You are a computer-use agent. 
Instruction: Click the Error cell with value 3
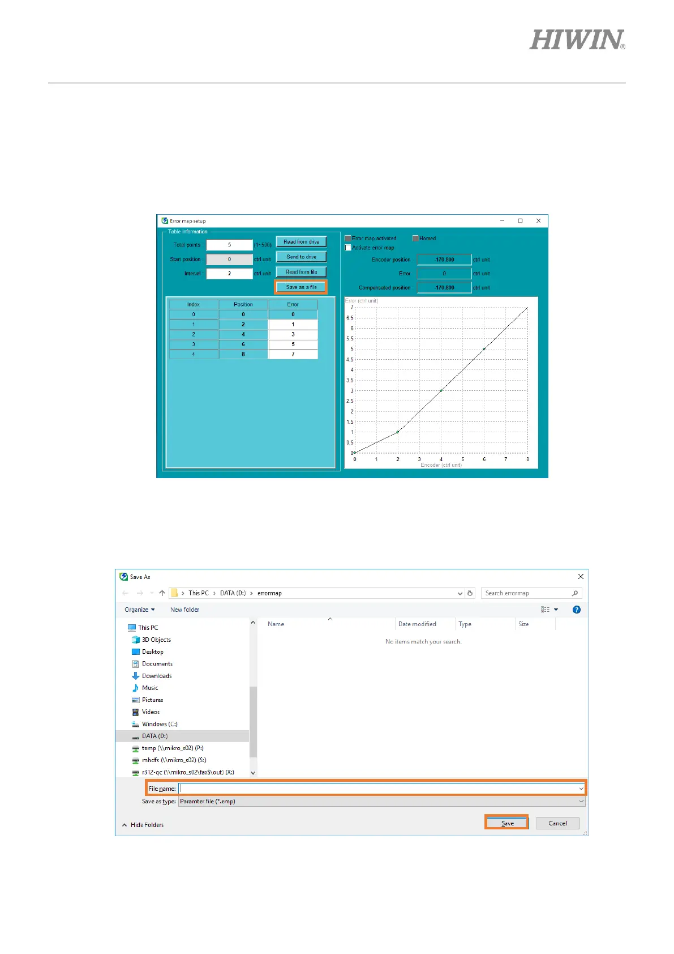[x=293, y=334]
